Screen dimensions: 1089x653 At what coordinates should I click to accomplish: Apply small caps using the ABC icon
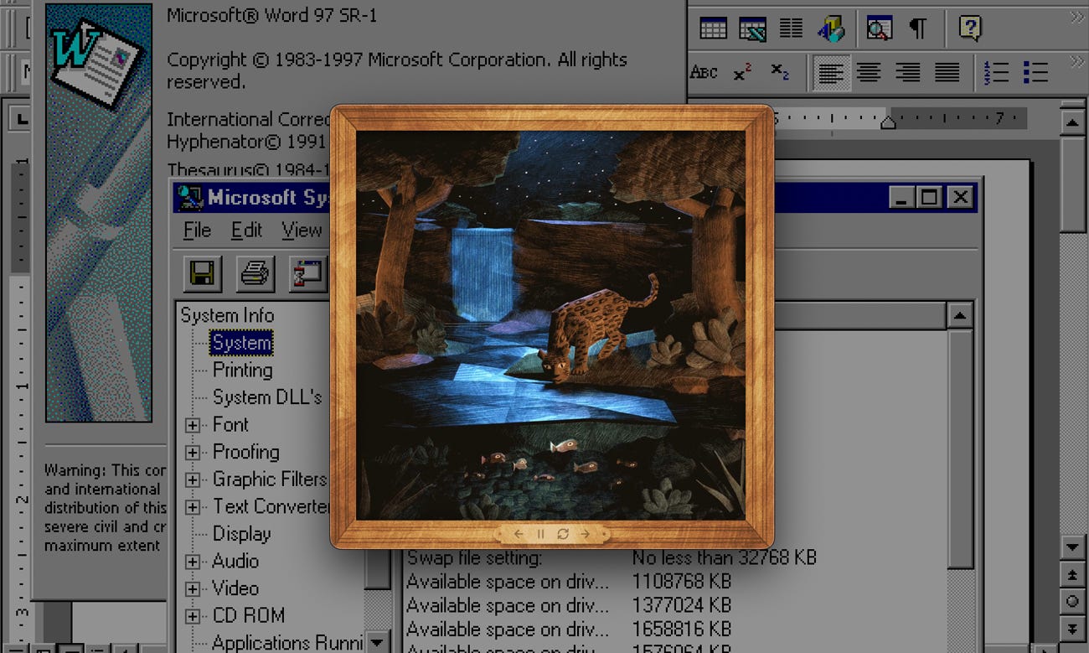pyautogui.click(x=704, y=73)
